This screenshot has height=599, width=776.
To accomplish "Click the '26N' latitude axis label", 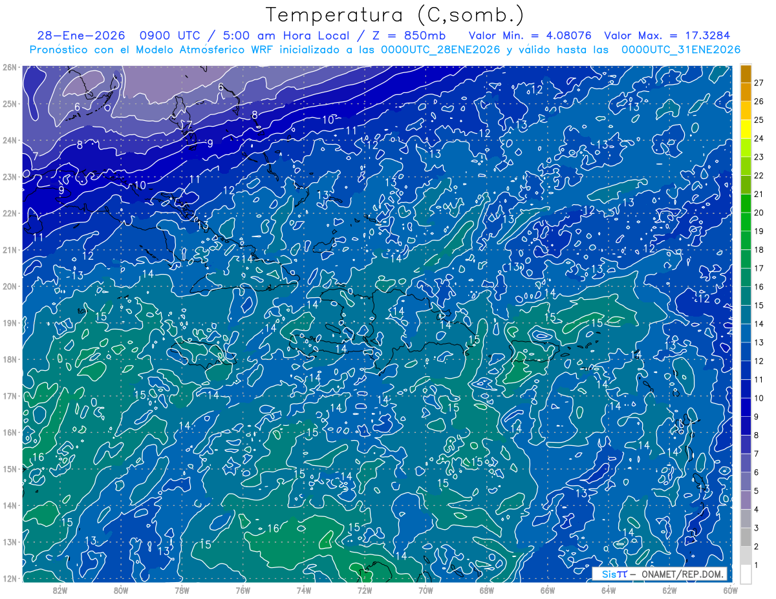I will click(x=10, y=67).
